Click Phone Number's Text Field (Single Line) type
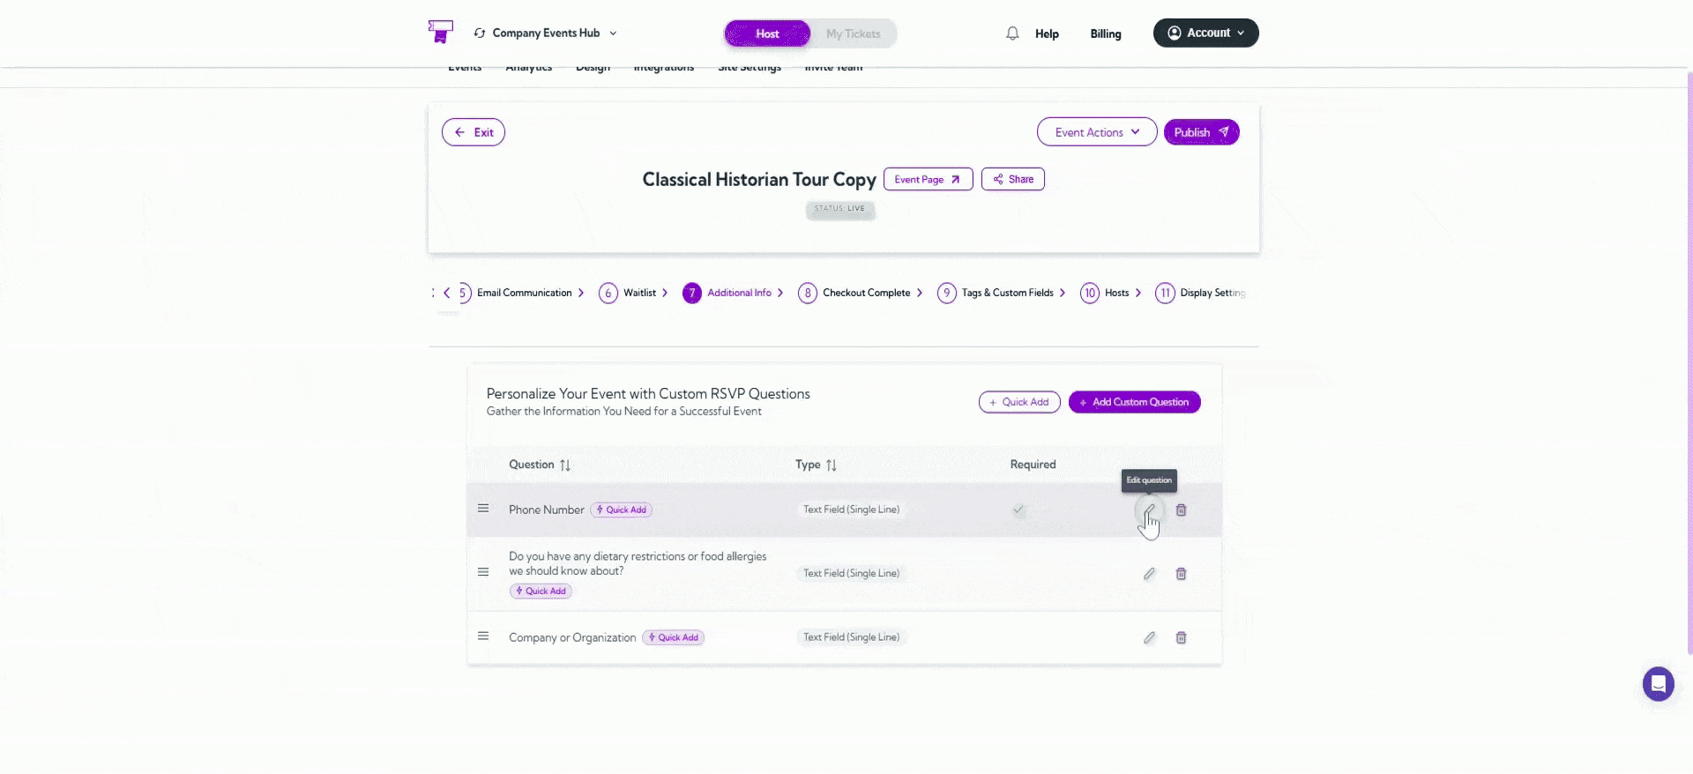 [851, 510]
